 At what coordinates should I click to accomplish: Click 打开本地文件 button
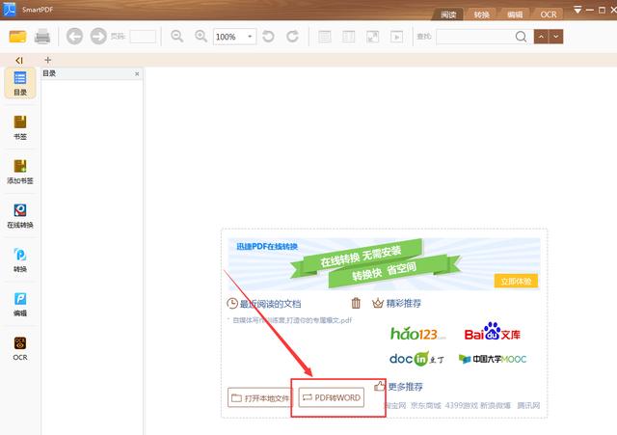[260, 397]
